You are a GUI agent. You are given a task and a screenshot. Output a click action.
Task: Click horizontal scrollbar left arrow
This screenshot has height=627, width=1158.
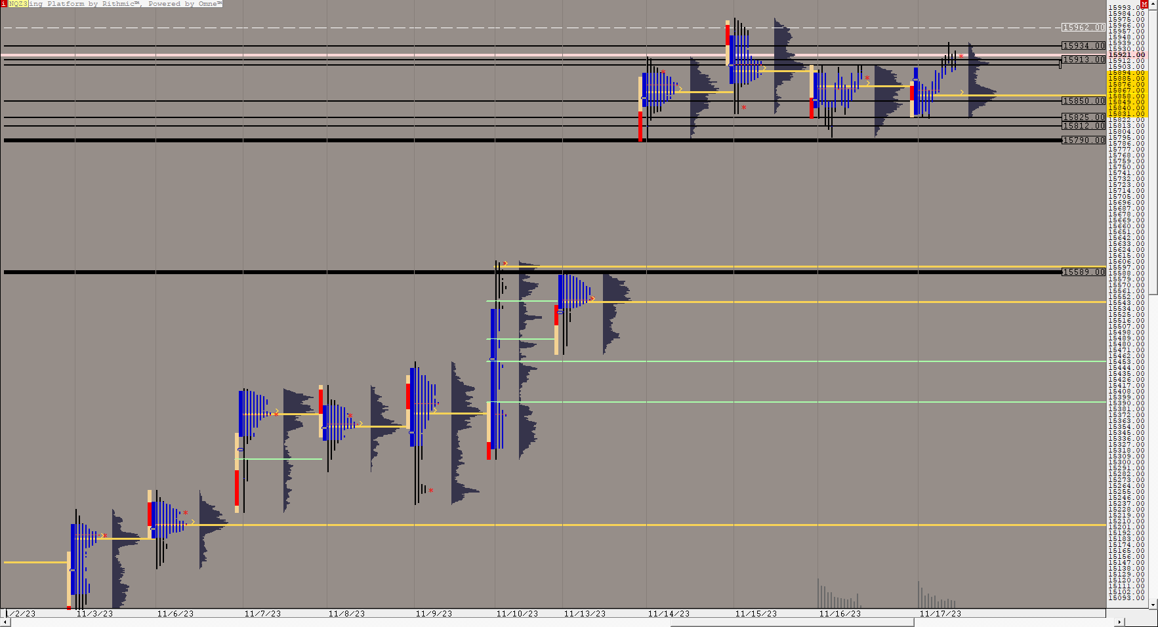point(5,622)
